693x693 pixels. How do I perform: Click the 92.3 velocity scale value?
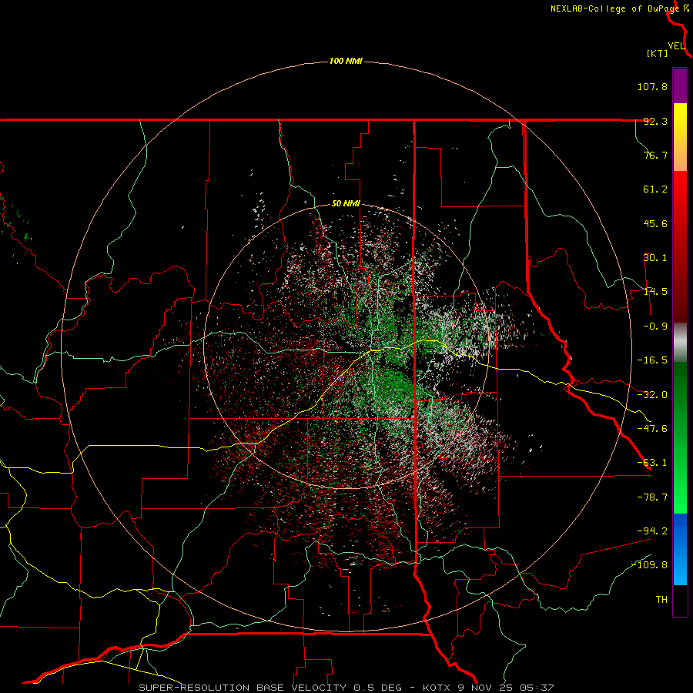[x=655, y=121]
